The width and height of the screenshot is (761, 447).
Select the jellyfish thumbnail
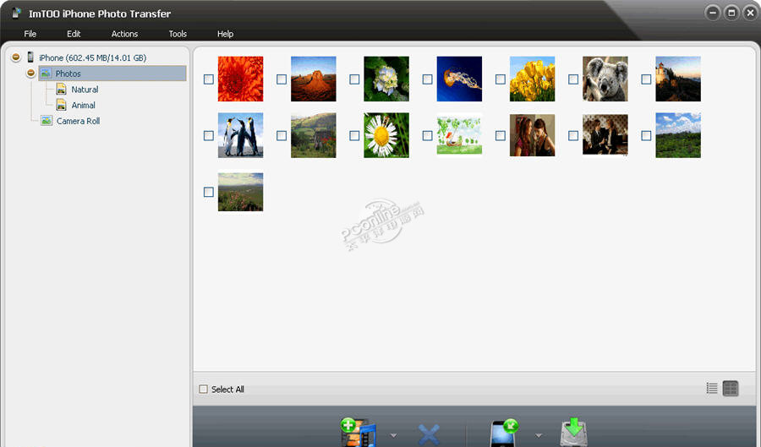(460, 79)
